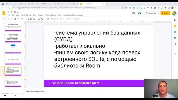
Task: Get add-ons with side panel plus
Action: pyautogui.click(x=175, y=54)
